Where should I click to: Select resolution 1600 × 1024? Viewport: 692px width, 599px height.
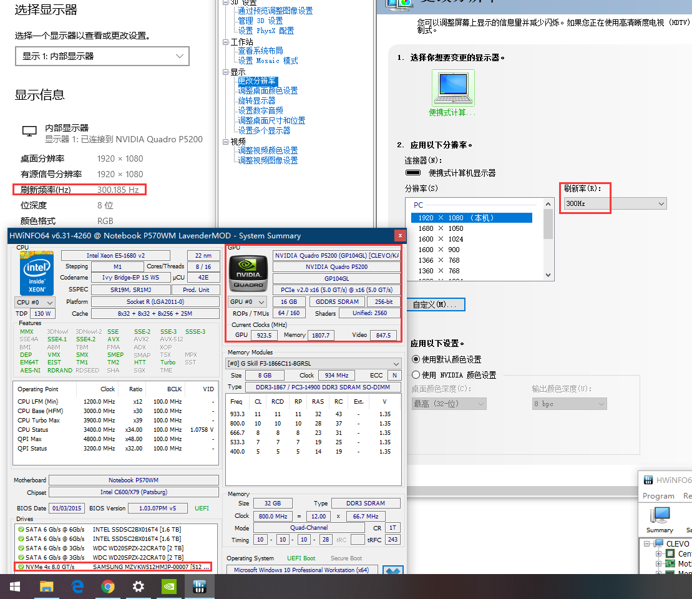click(441, 239)
